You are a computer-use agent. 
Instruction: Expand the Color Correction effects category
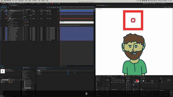pyautogui.click(x=23, y=78)
